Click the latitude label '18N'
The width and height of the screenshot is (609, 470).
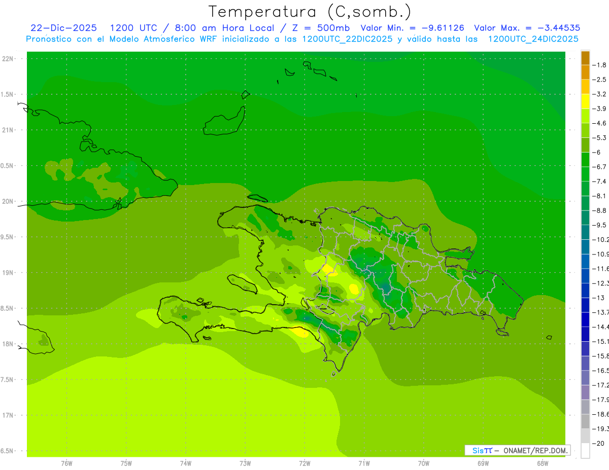[x=8, y=344]
